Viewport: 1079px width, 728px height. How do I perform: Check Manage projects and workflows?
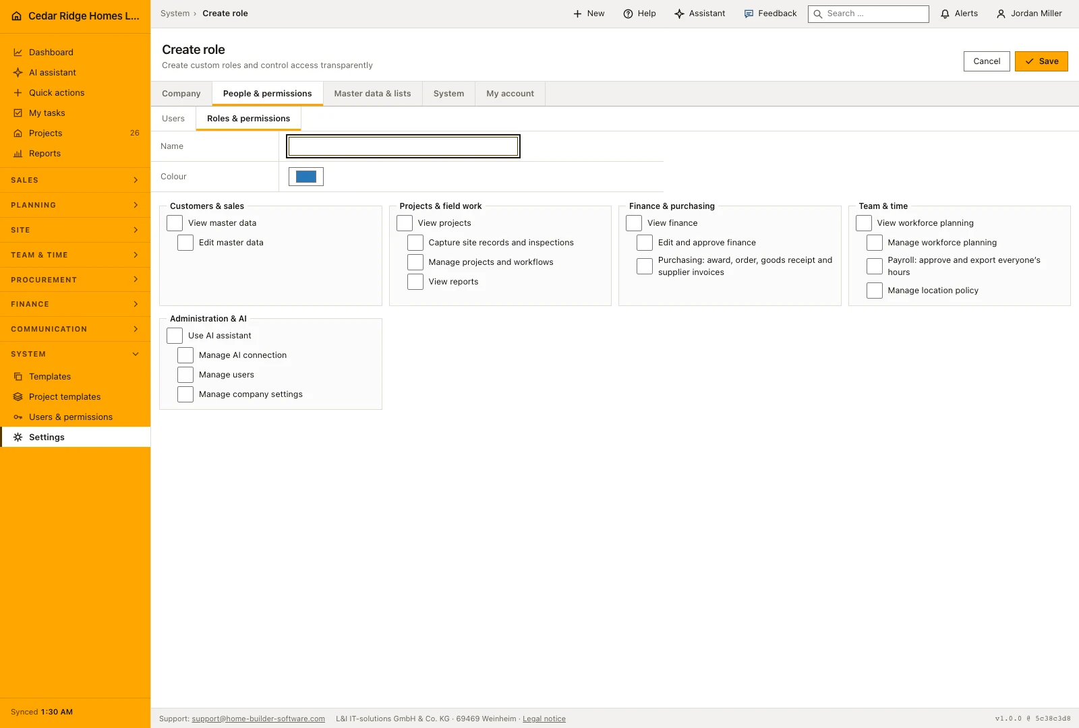[x=415, y=262]
